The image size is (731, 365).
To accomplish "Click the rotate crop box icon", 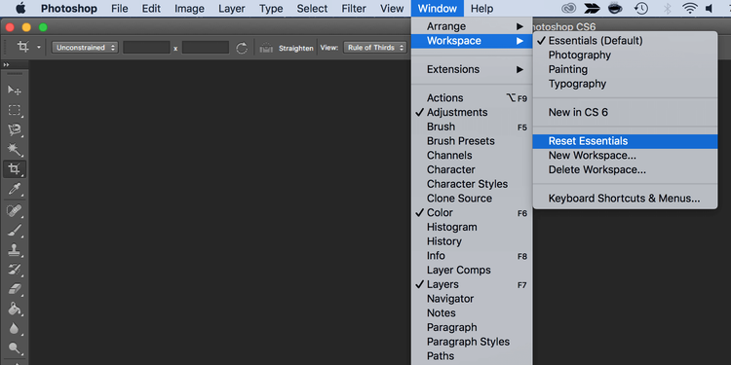I will point(242,48).
